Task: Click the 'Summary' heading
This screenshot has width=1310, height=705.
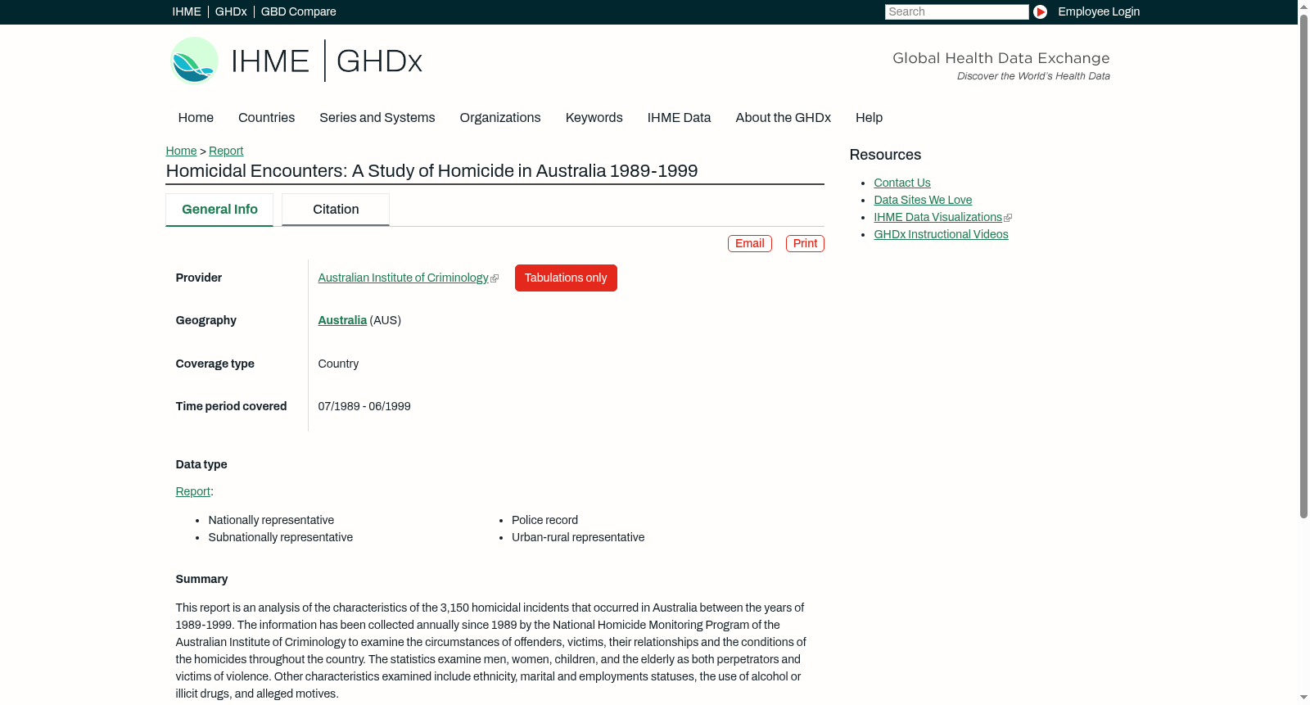Action: point(201,580)
